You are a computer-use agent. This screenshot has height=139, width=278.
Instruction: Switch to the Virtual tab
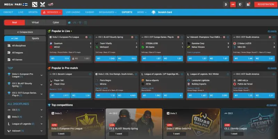(35, 23)
